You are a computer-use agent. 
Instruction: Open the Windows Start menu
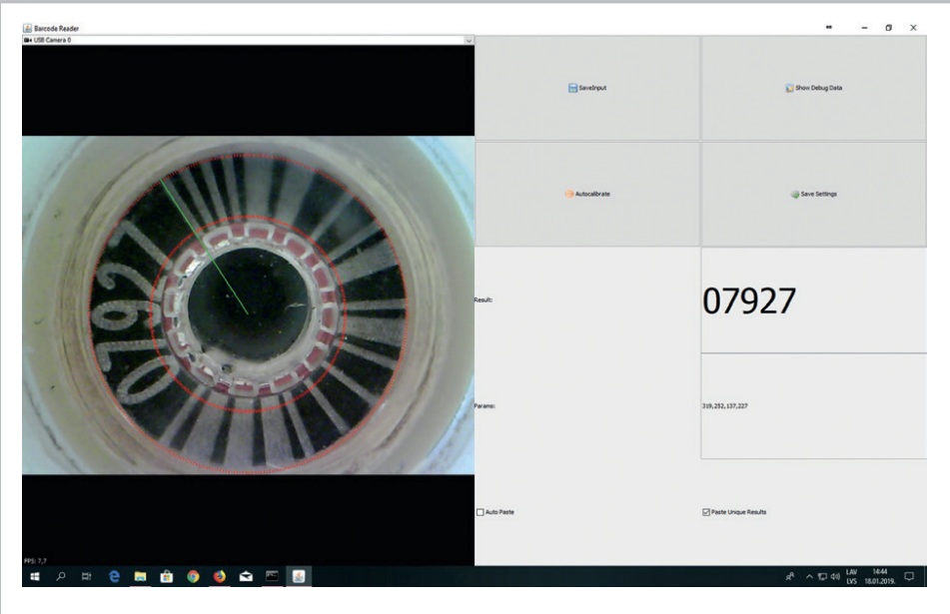point(35,576)
